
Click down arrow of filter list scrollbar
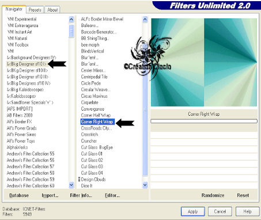tap(145, 185)
